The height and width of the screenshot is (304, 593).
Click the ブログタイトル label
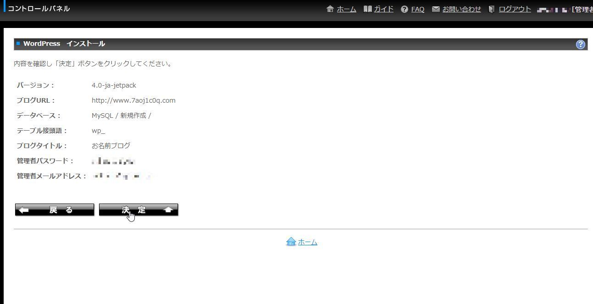[42, 146]
